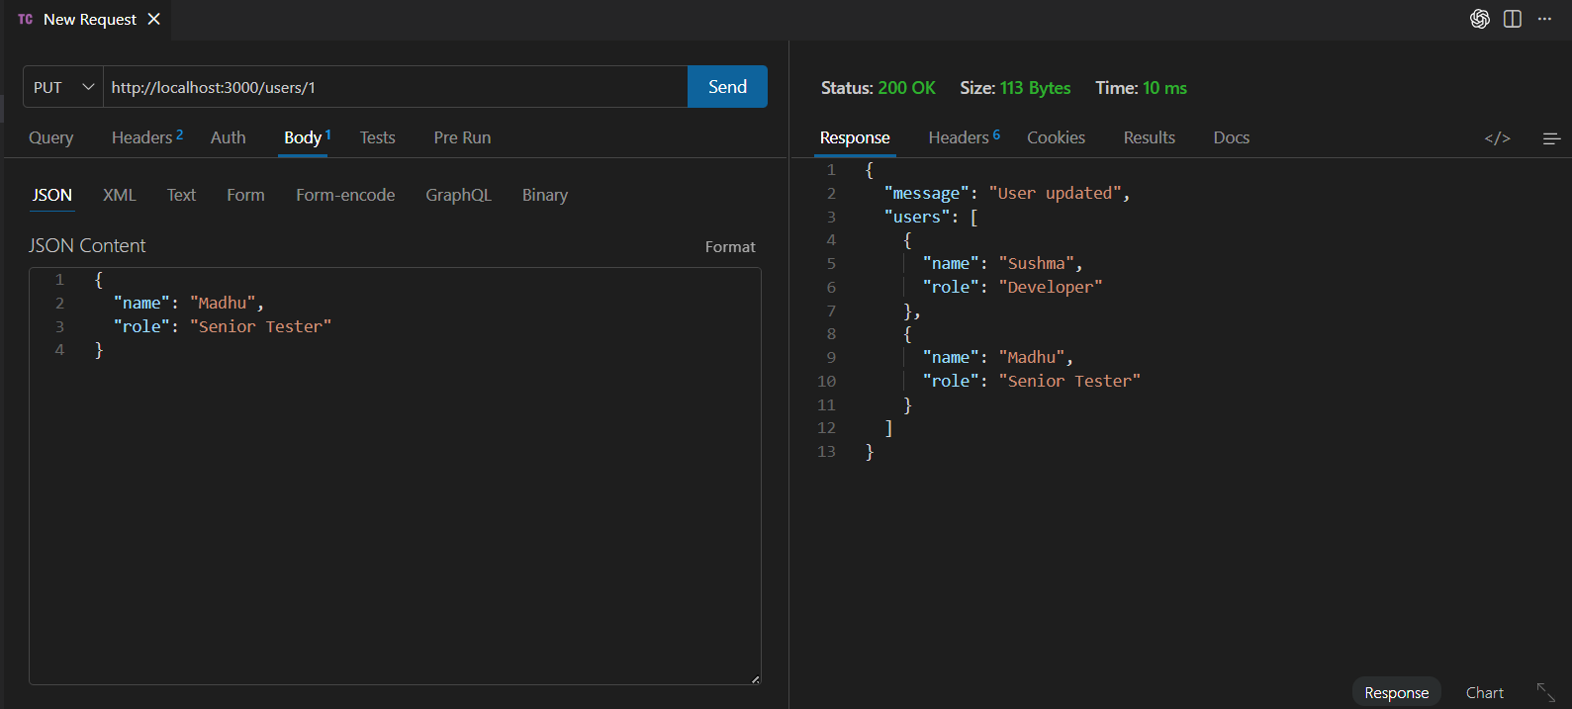Toggle split editor layout icon
This screenshot has width=1572, height=709.
click(1513, 19)
